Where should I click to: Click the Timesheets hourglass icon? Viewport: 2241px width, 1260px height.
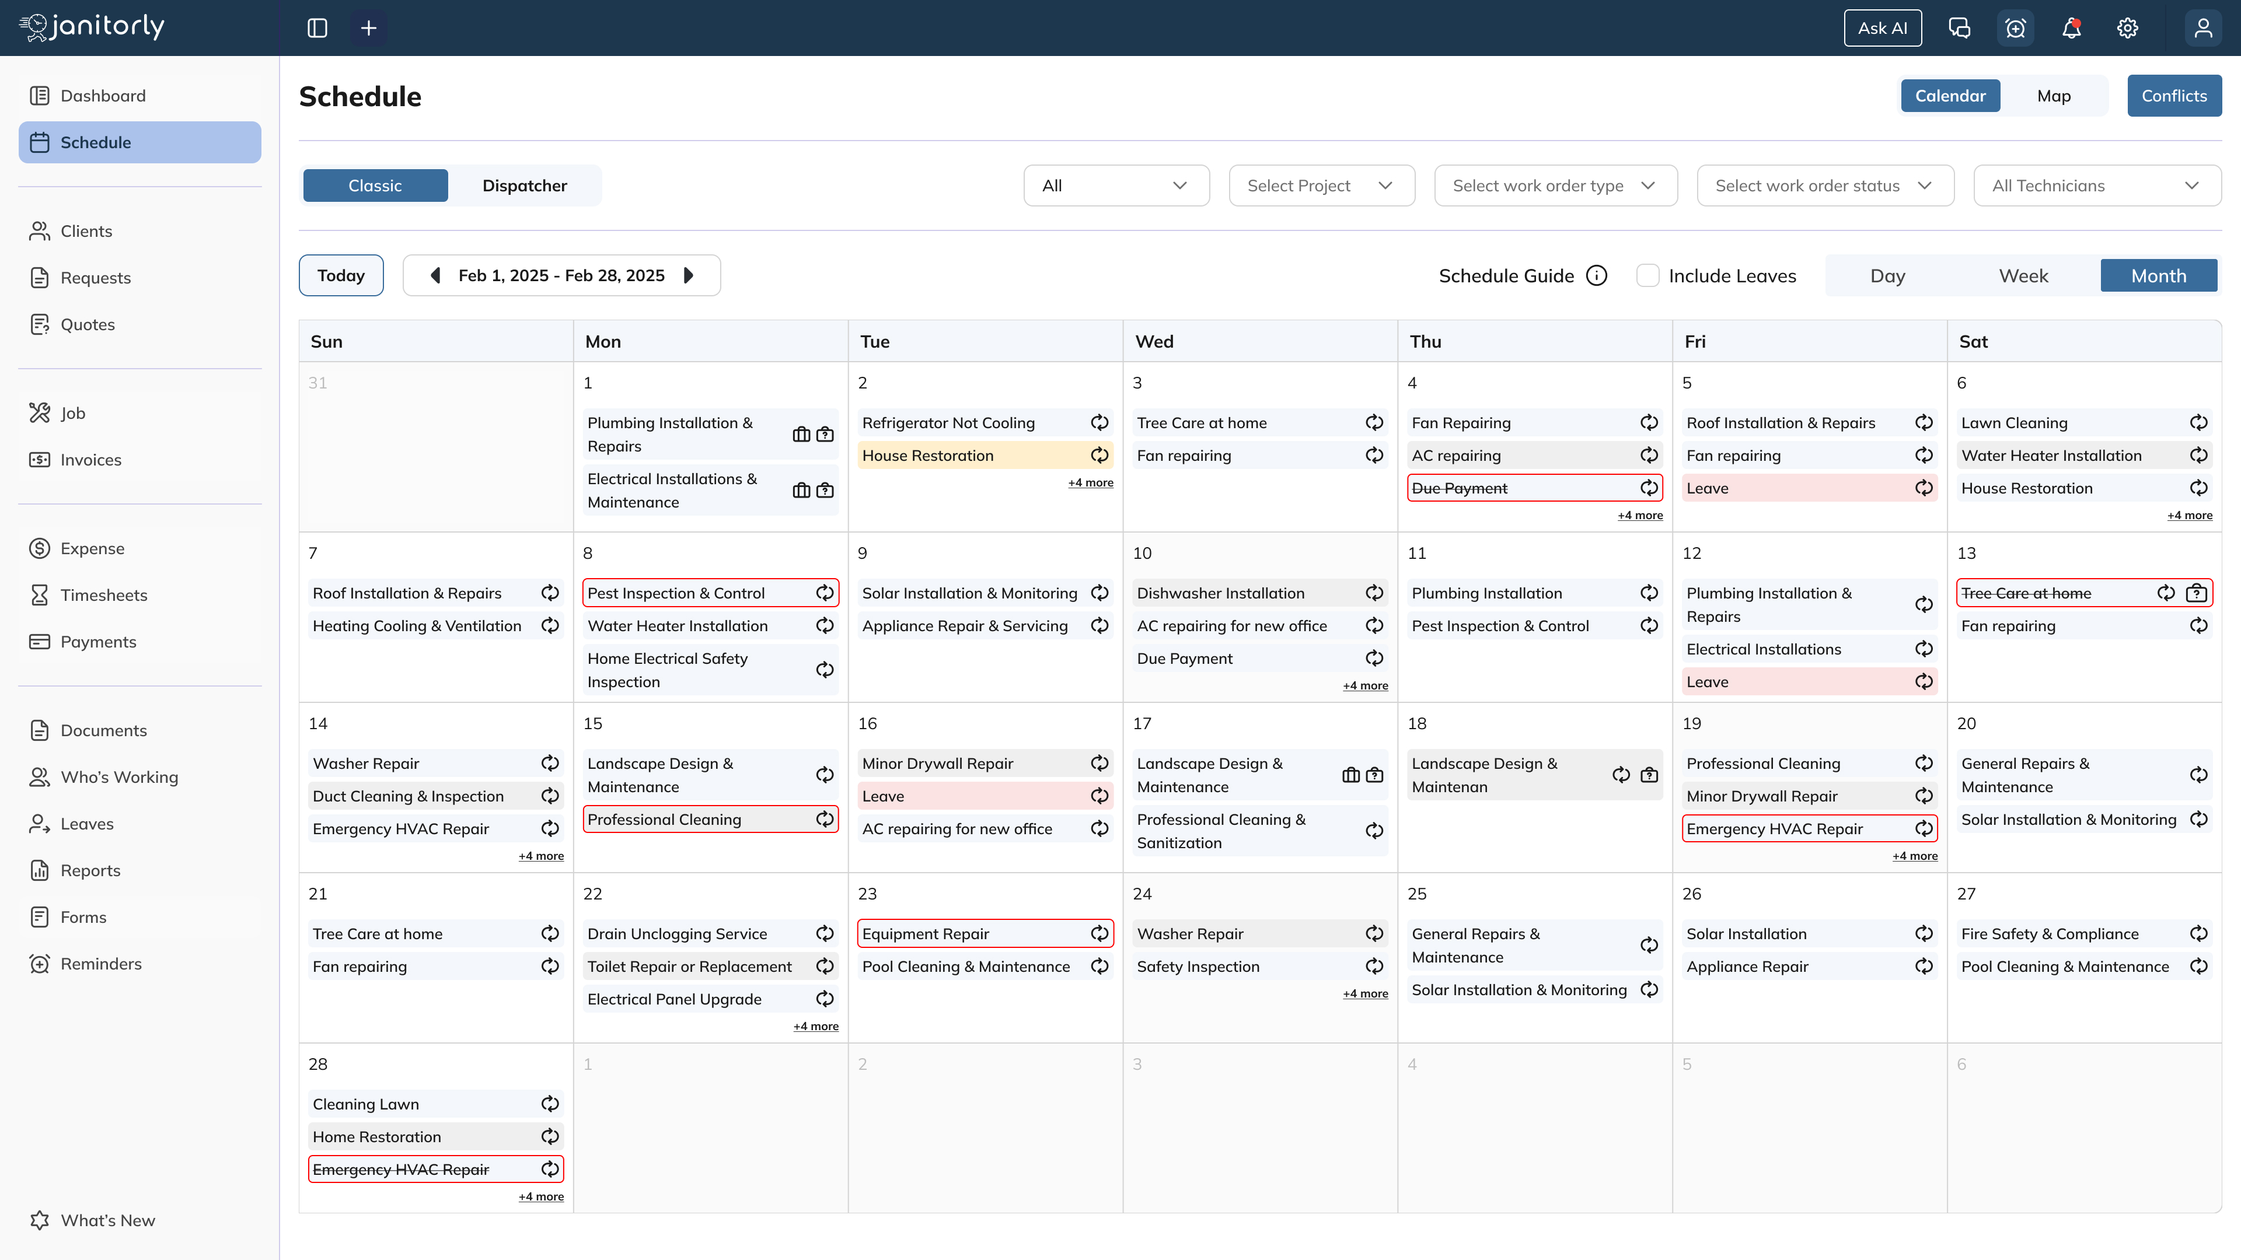[x=39, y=595]
